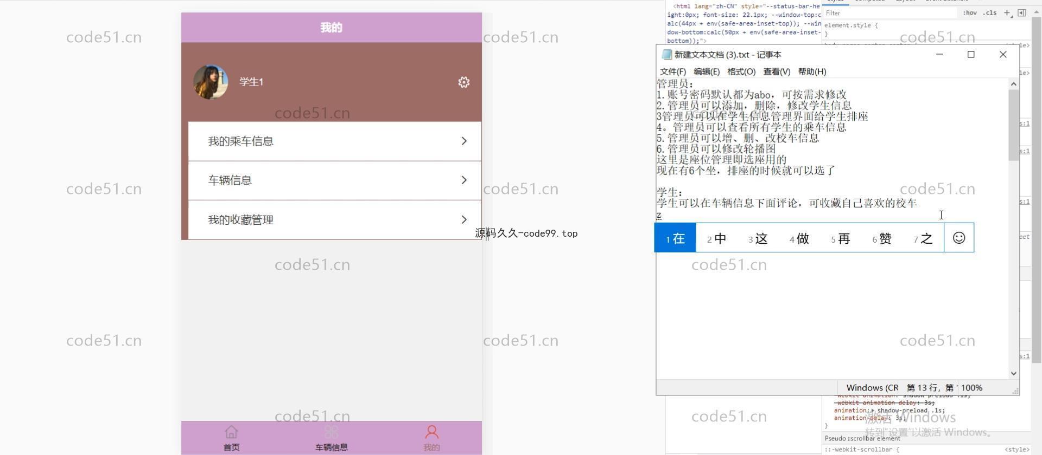Click the element.style rule in DevTools
This screenshot has height=455, width=1042.
(850, 25)
